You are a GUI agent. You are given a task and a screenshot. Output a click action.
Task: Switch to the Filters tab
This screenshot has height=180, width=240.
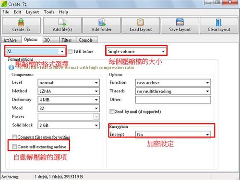[67, 40]
